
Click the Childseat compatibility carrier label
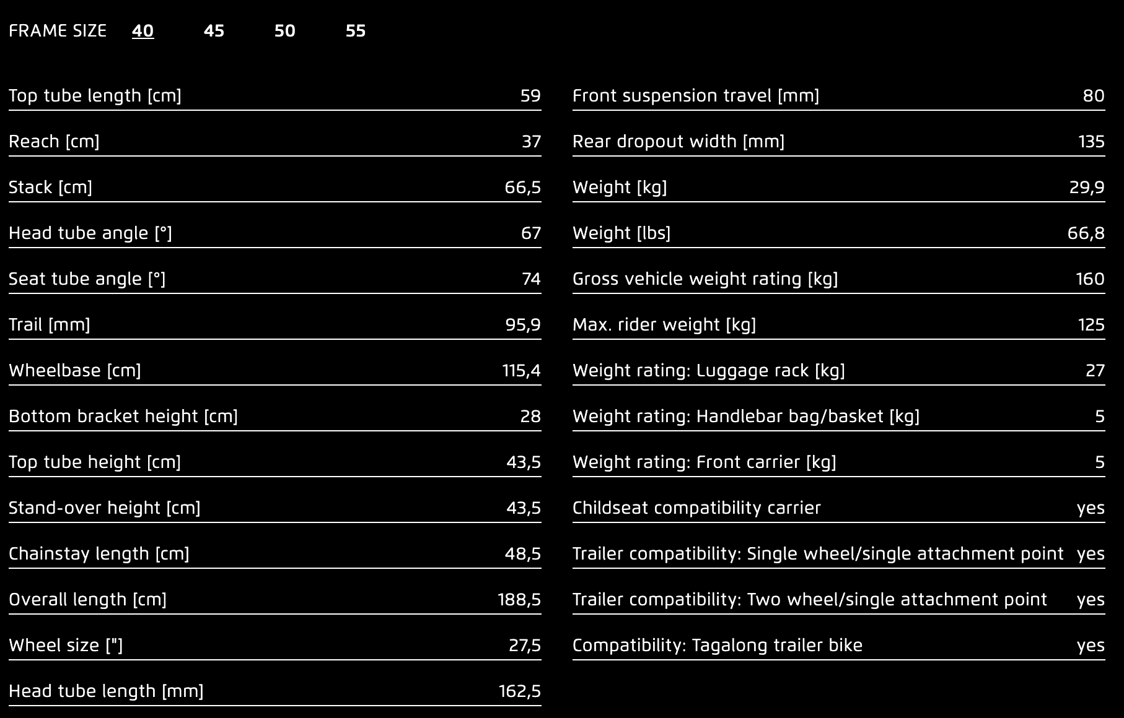(x=696, y=508)
